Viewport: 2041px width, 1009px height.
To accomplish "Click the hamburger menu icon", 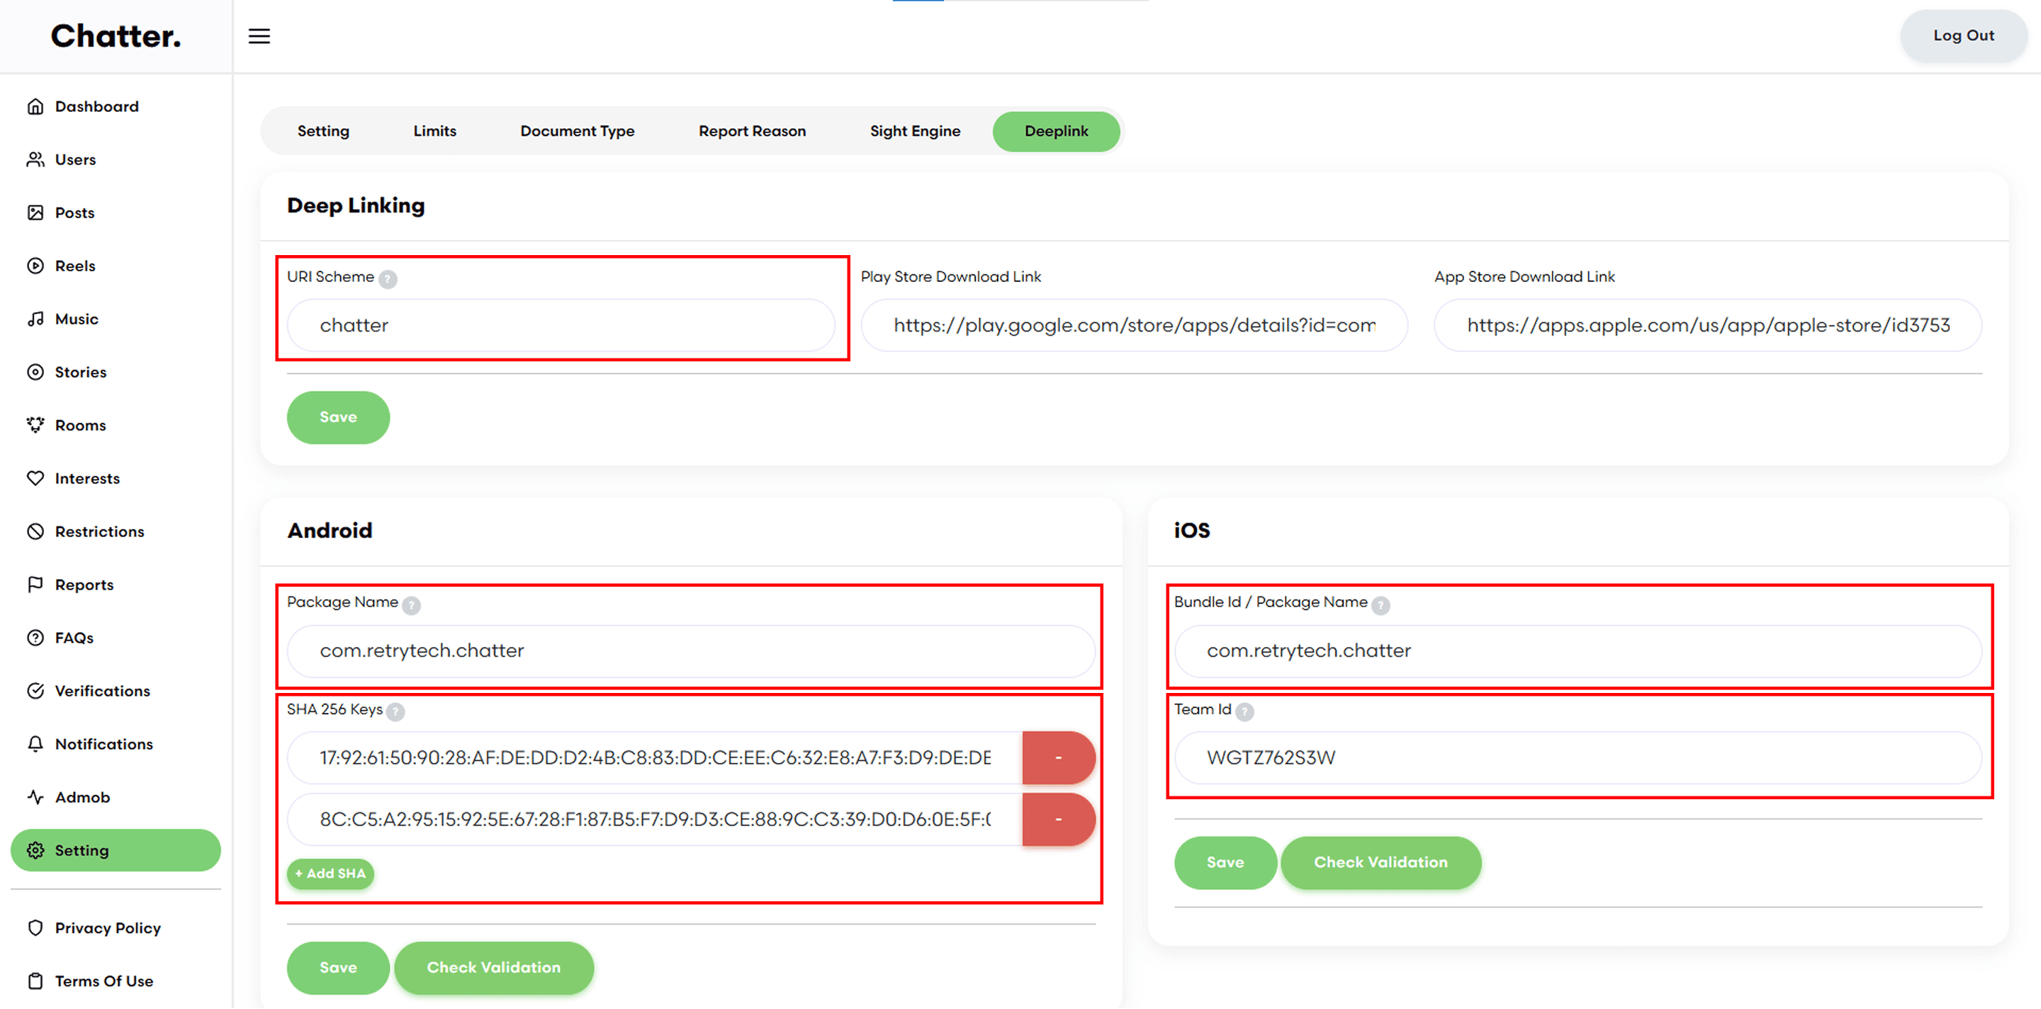I will 259,36.
